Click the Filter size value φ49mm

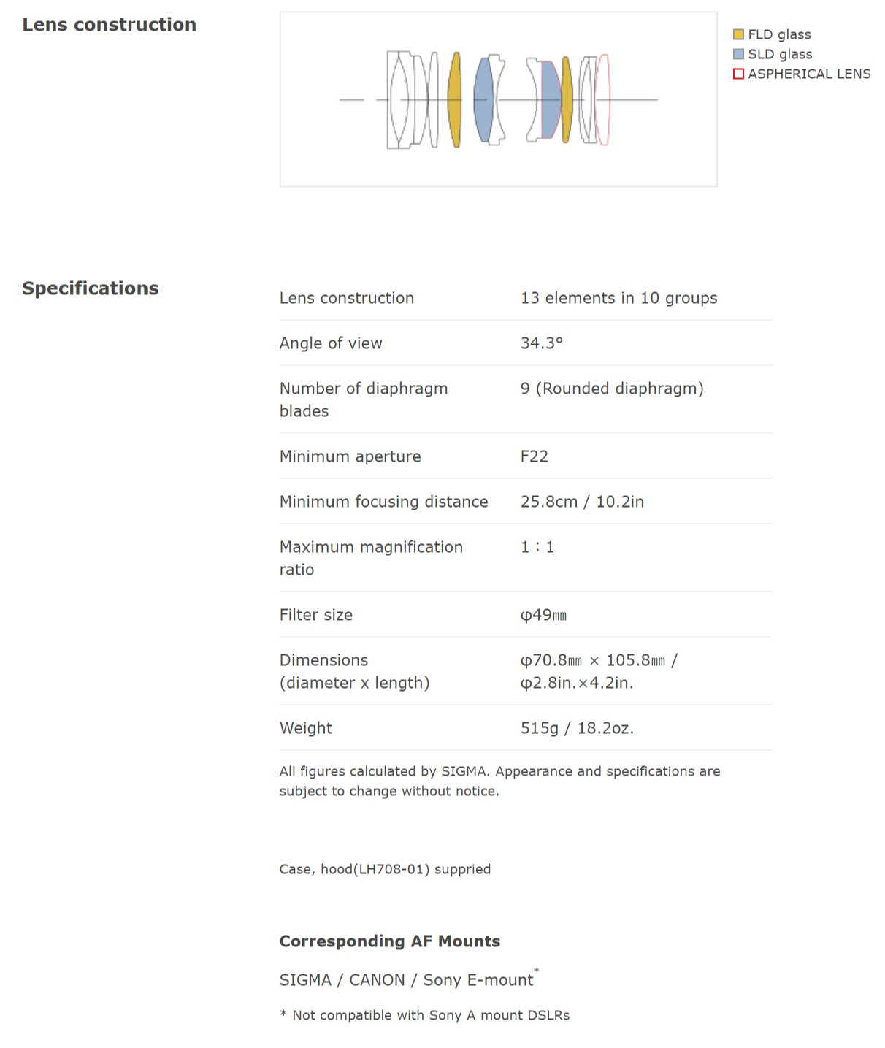pos(543,615)
